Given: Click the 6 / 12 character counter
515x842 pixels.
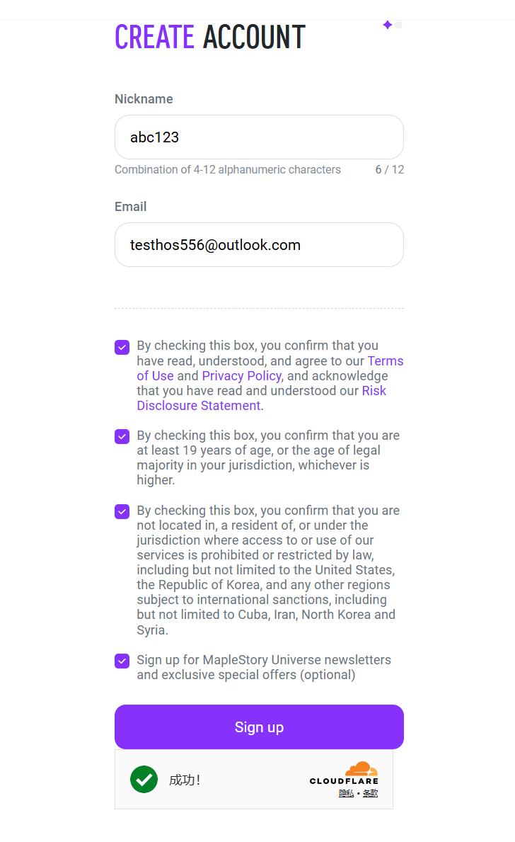Looking at the screenshot, I should 390,170.
